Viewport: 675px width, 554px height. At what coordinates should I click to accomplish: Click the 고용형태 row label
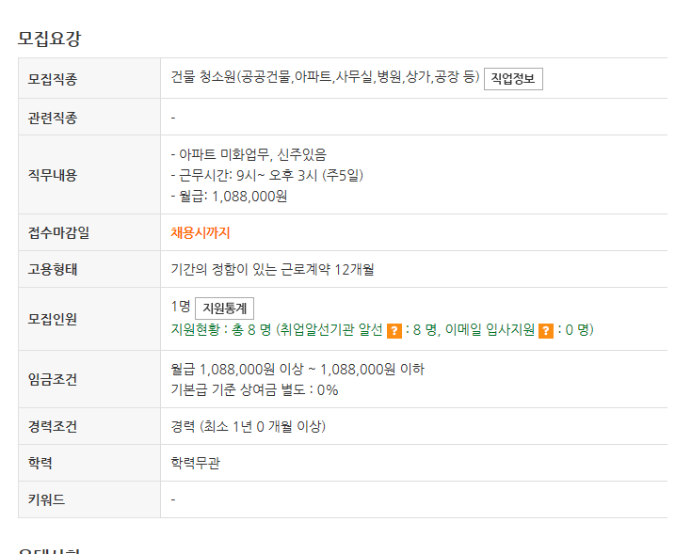click(x=53, y=269)
